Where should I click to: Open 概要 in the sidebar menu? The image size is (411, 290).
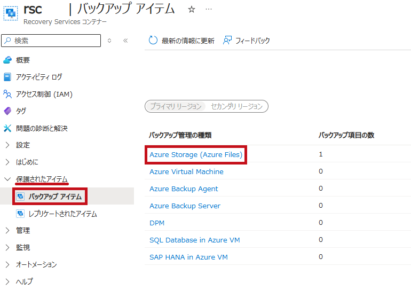23,60
